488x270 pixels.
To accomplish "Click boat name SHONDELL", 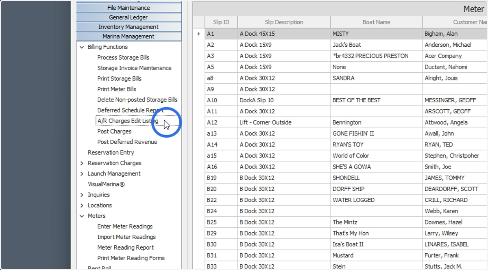I will click(347, 178).
